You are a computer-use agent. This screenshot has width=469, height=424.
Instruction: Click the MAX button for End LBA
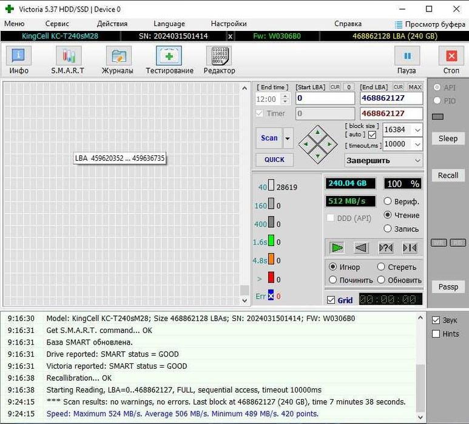pyautogui.click(x=415, y=87)
